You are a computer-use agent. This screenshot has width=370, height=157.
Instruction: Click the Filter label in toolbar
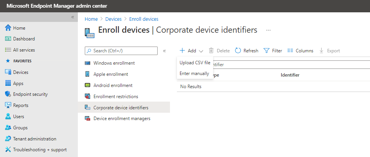click(277, 51)
